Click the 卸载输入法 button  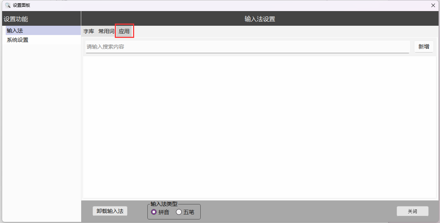pyautogui.click(x=110, y=211)
